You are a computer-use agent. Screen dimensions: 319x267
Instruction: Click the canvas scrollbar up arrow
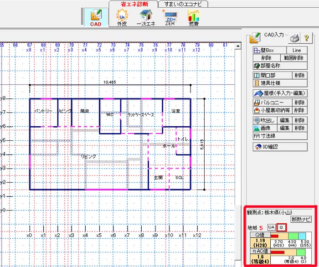tap(238, 46)
